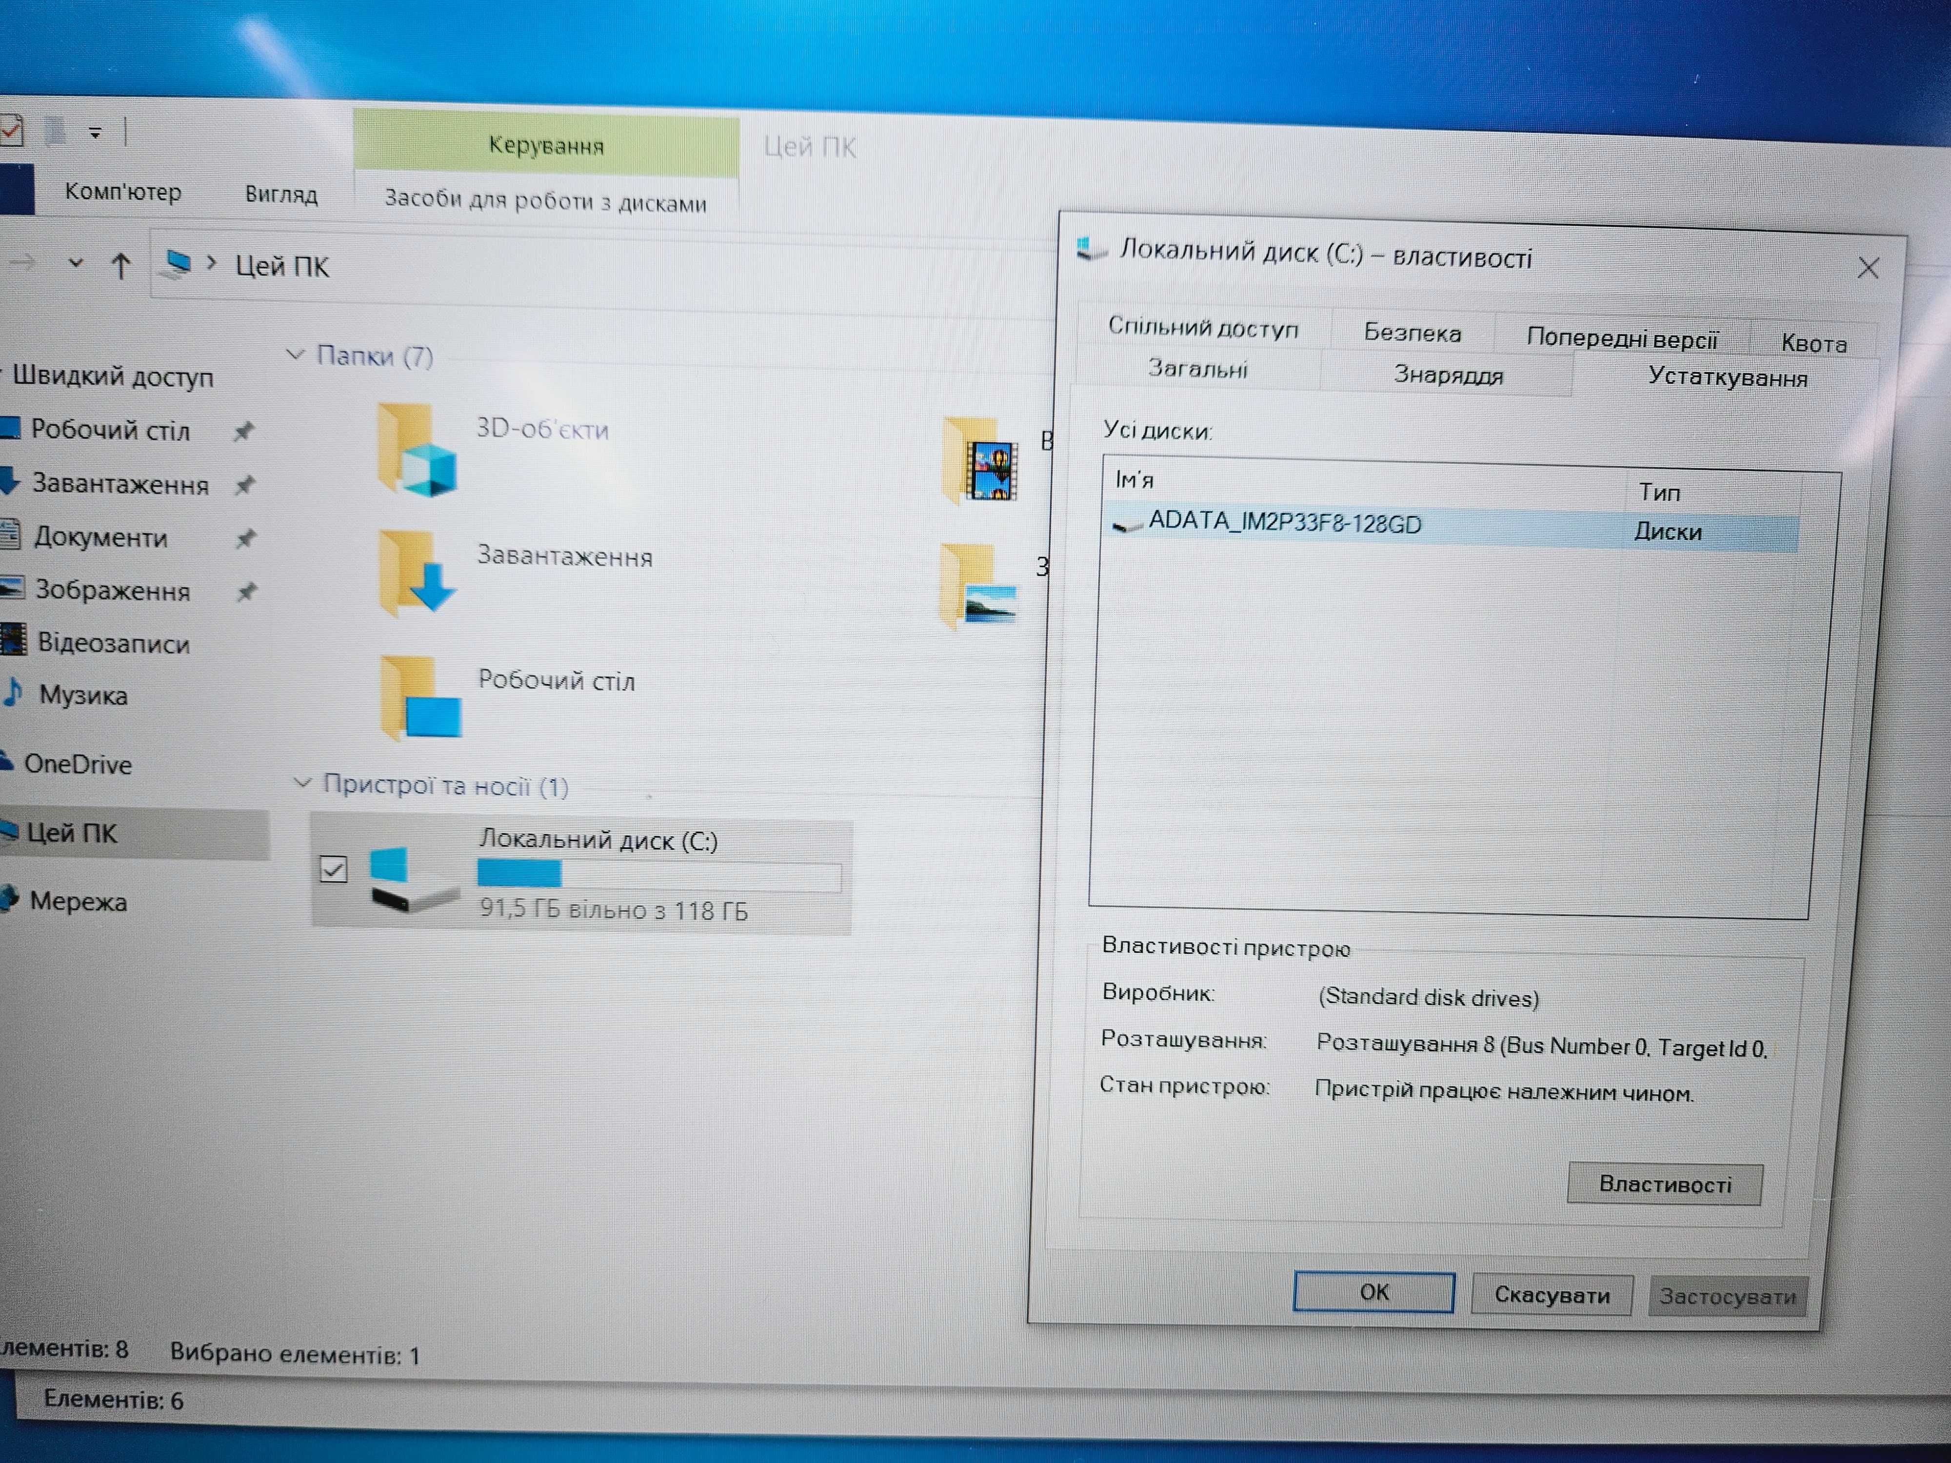Click the Музика note icon in sidebar

point(12,692)
